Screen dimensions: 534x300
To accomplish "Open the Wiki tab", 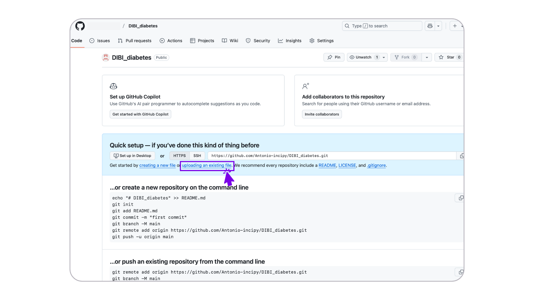I will click(x=230, y=41).
